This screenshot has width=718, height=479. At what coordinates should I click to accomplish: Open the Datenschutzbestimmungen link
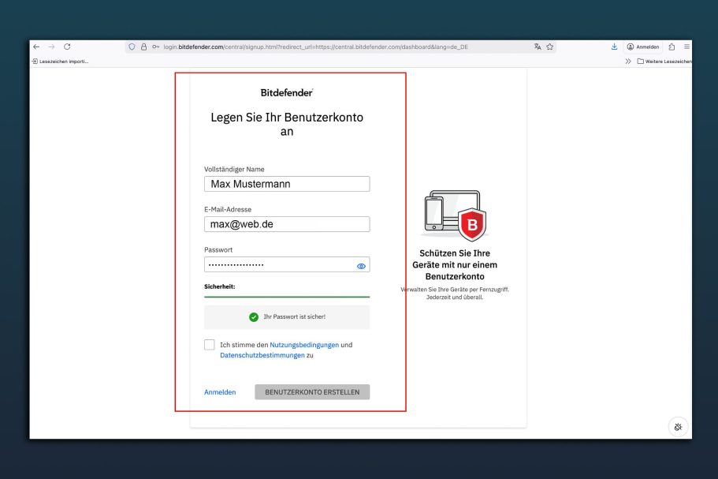262,355
